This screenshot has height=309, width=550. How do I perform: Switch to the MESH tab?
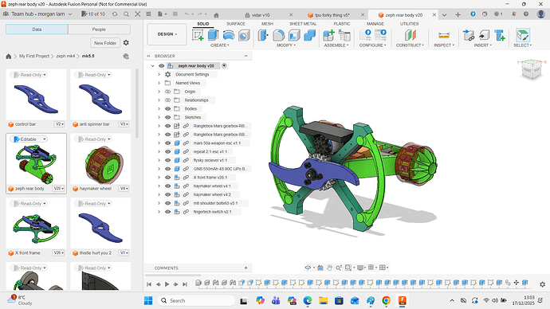(267, 24)
